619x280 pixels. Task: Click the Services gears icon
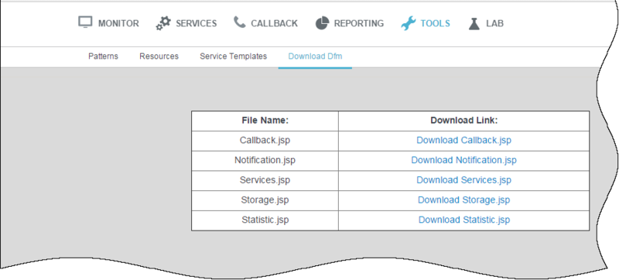pyautogui.click(x=163, y=23)
